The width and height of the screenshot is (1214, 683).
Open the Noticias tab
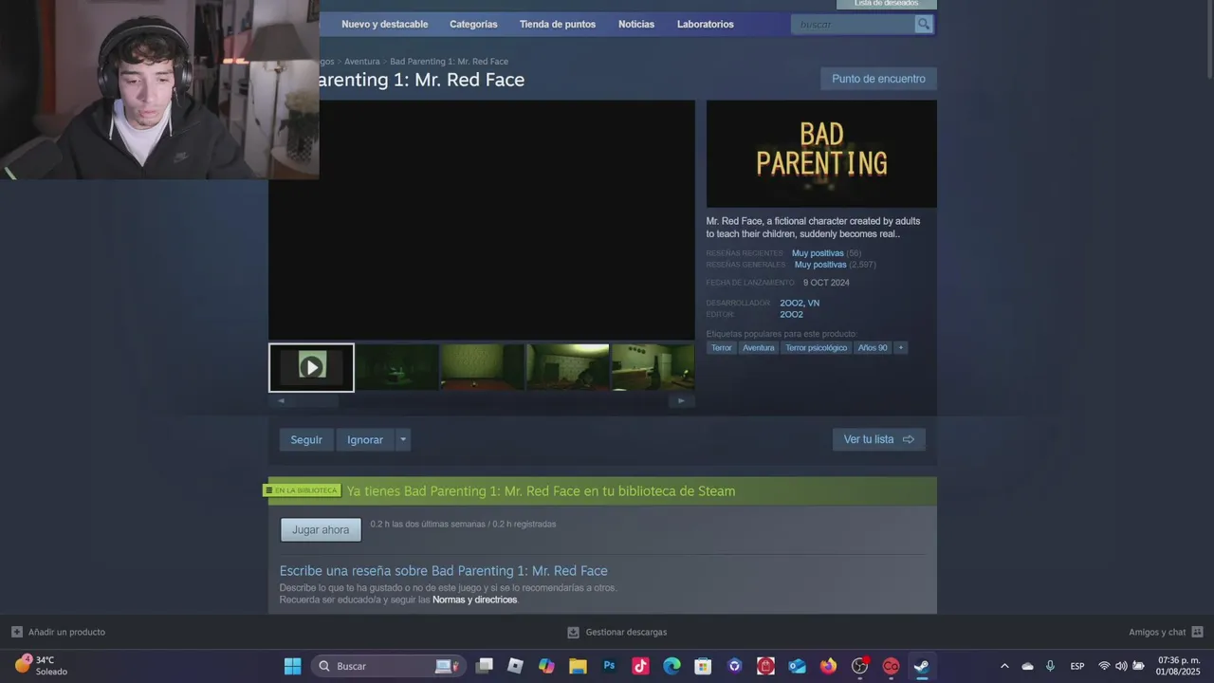tap(636, 24)
